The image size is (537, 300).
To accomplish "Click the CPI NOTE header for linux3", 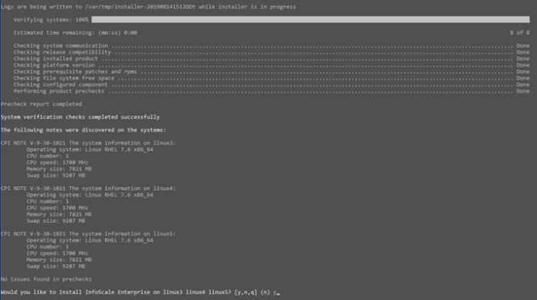I will (88, 143).
